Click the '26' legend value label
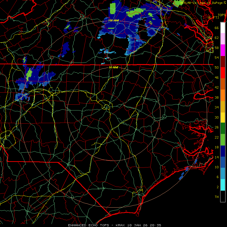This screenshot has width=227, height=227. coord(217,127)
